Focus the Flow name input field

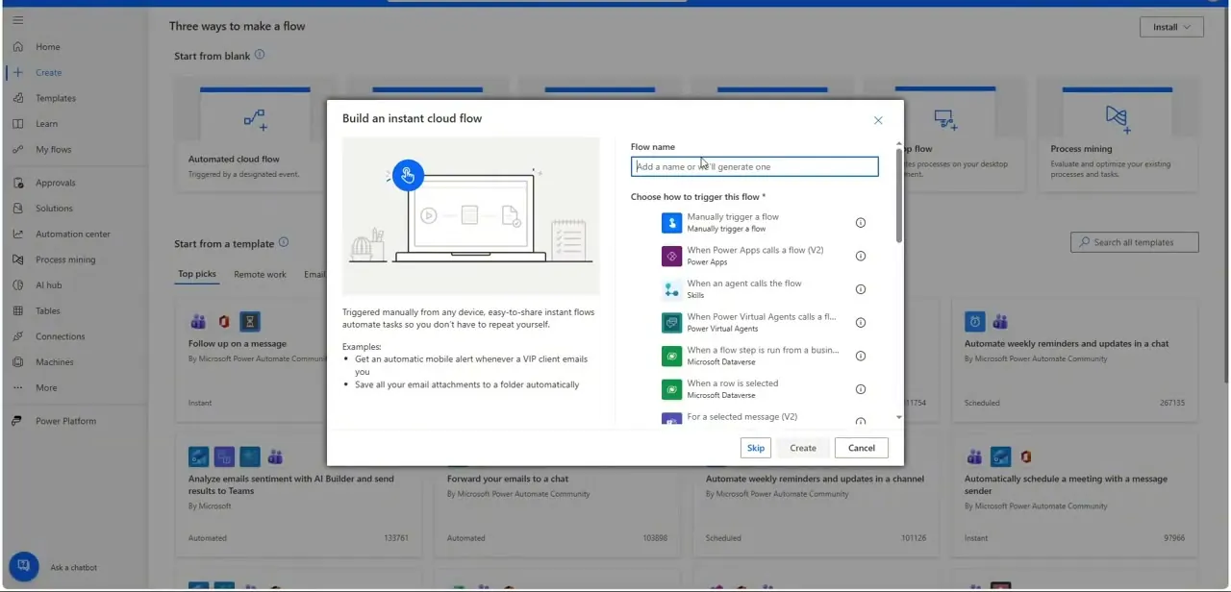(x=755, y=166)
